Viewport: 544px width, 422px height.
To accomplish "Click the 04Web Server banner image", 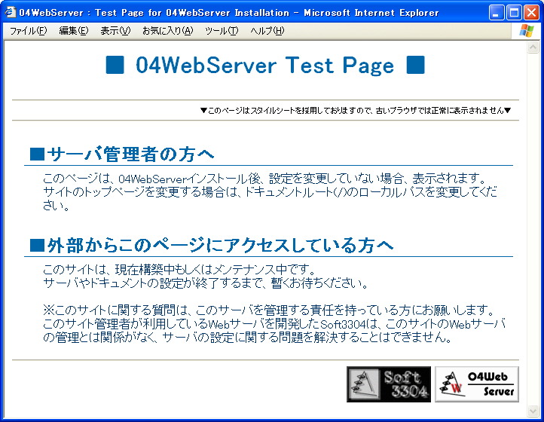I will (x=477, y=384).
